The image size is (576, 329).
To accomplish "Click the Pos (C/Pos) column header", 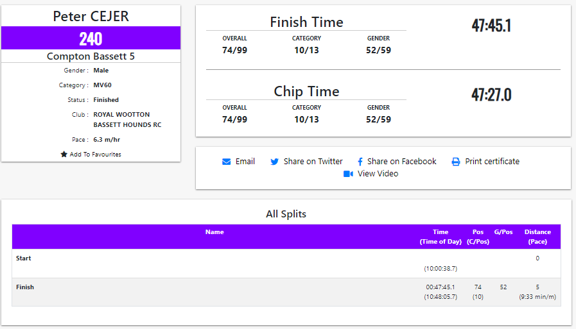I will click(x=478, y=237).
